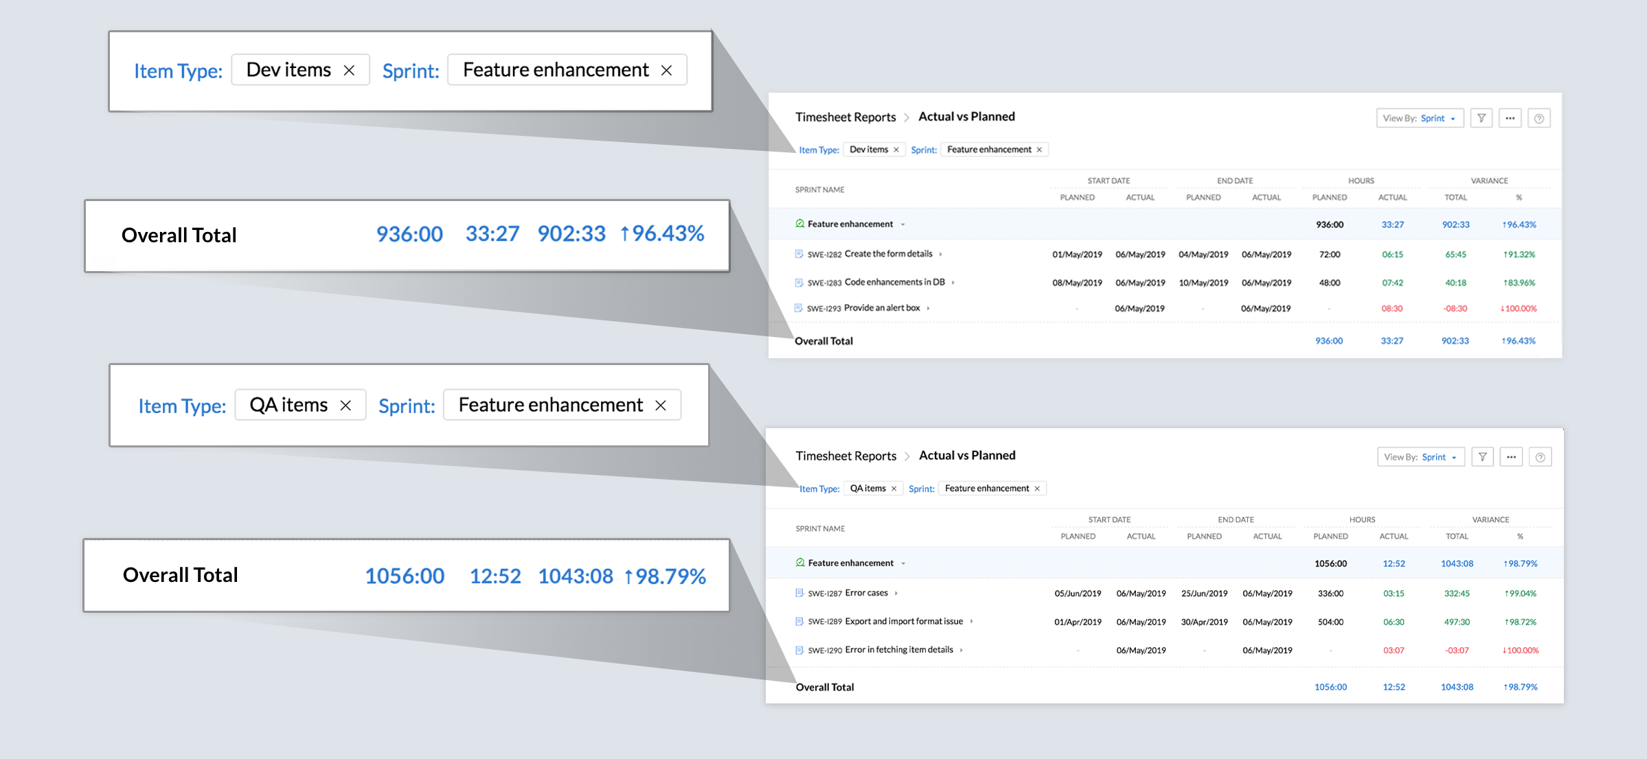The width and height of the screenshot is (1647, 759).
Task: Open the help icon in the QA items report header
Action: pos(1541,457)
